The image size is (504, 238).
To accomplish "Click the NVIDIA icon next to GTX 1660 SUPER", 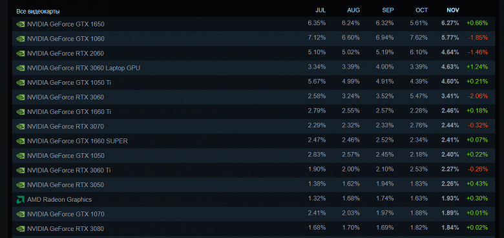I will [20, 141].
